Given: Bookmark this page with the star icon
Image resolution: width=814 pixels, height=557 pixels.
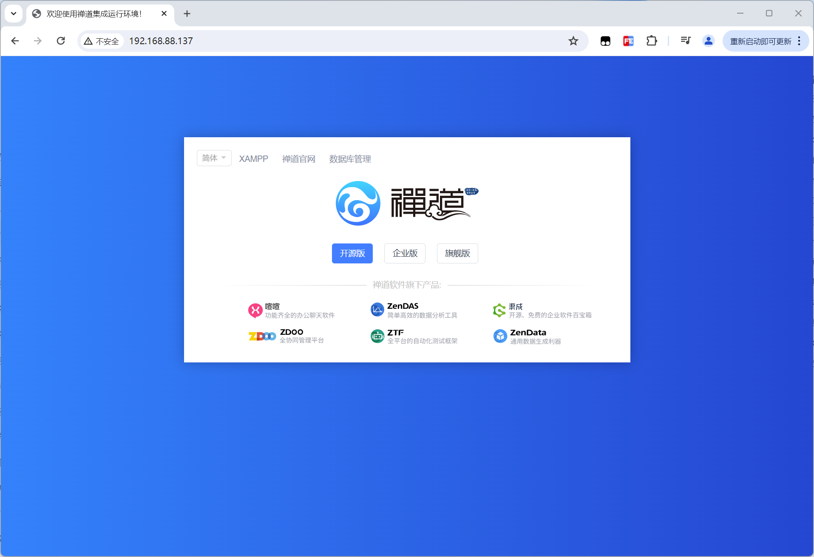Looking at the screenshot, I should [573, 41].
